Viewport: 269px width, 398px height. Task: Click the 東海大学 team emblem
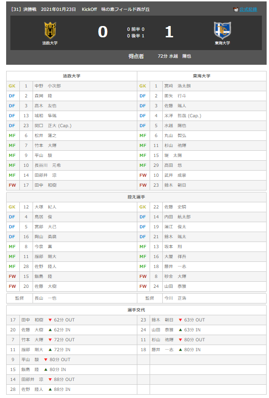point(222,30)
